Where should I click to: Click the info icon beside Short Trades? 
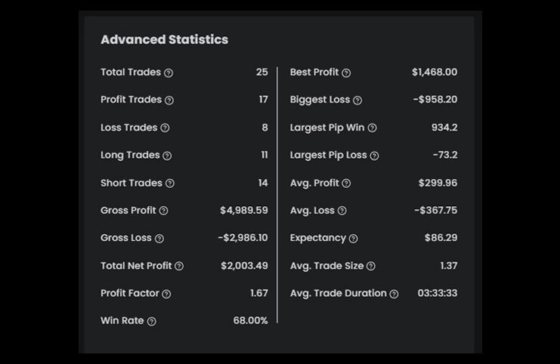pos(169,184)
